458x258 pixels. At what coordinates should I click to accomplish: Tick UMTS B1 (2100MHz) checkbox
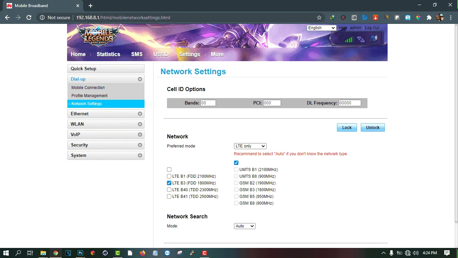point(236,170)
